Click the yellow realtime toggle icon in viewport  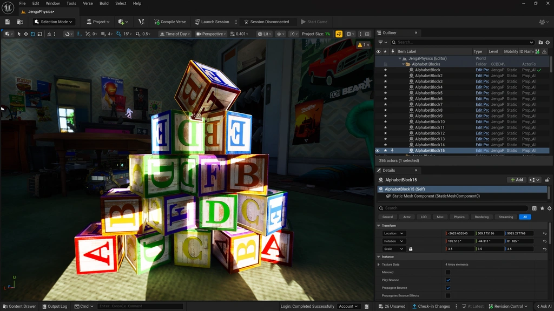point(339,34)
